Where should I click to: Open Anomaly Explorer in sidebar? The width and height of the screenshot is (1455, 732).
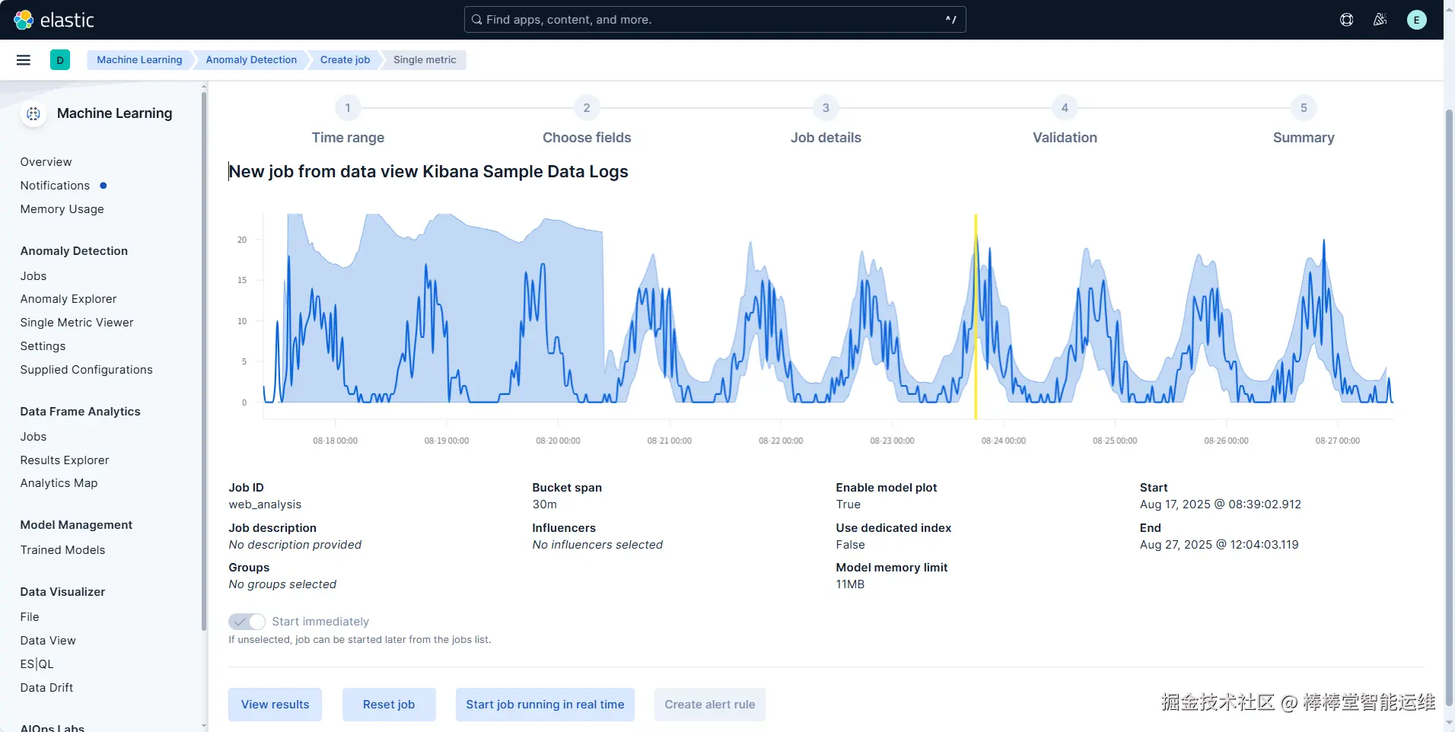click(68, 299)
